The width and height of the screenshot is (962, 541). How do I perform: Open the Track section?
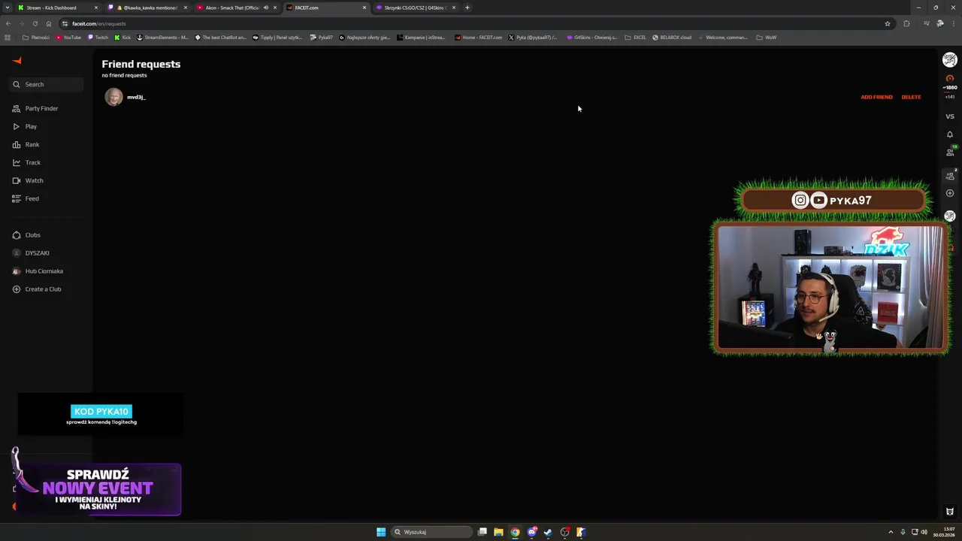(x=27, y=162)
